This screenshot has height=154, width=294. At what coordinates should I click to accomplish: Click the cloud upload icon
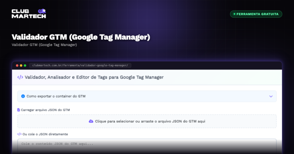pos(91,121)
